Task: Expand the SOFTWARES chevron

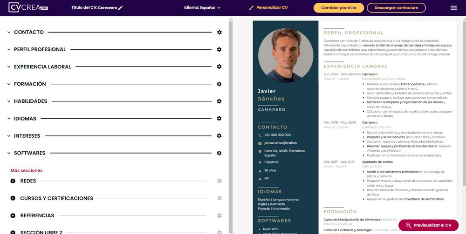Action: pos(9,153)
